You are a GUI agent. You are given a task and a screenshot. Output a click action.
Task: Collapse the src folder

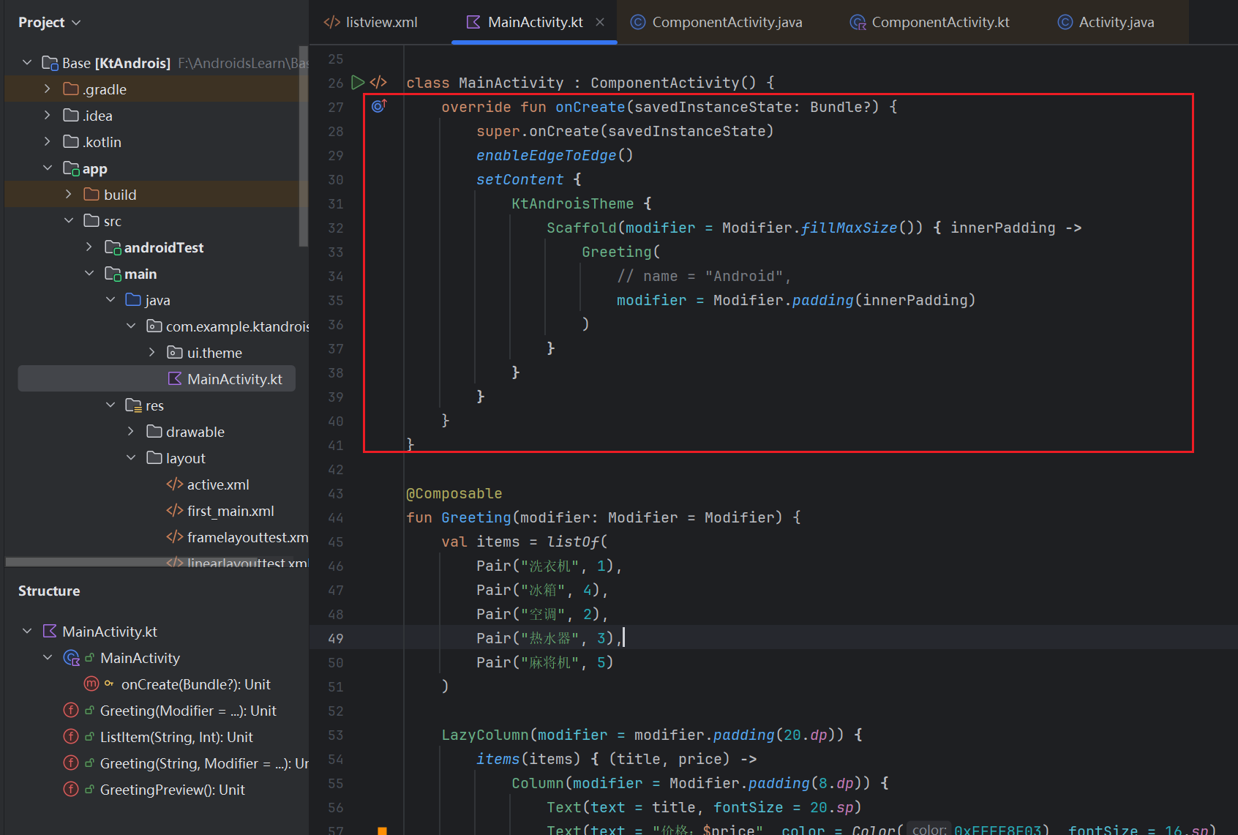coord(68,221)
